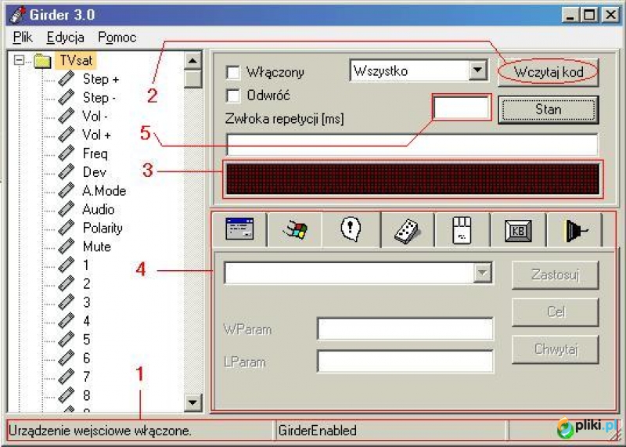Click the Wczytaj kod button

[549, 72]
